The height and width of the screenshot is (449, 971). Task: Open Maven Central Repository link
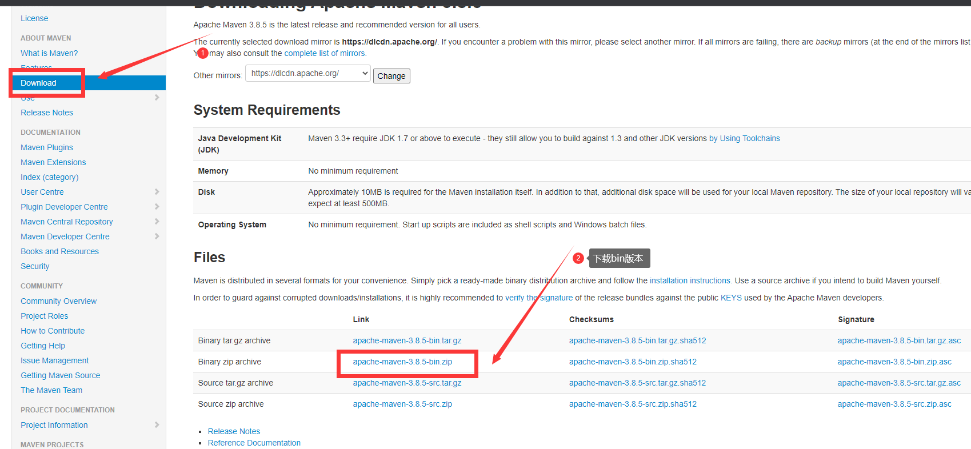(x=67, y=222)
